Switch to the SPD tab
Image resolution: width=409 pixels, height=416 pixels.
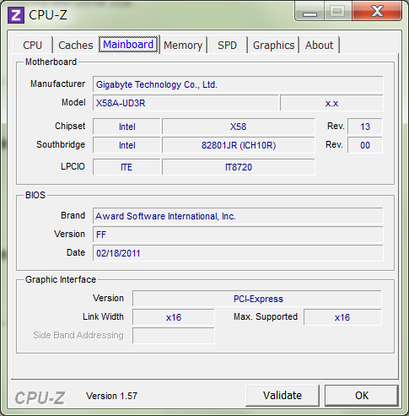click(227, 45)
